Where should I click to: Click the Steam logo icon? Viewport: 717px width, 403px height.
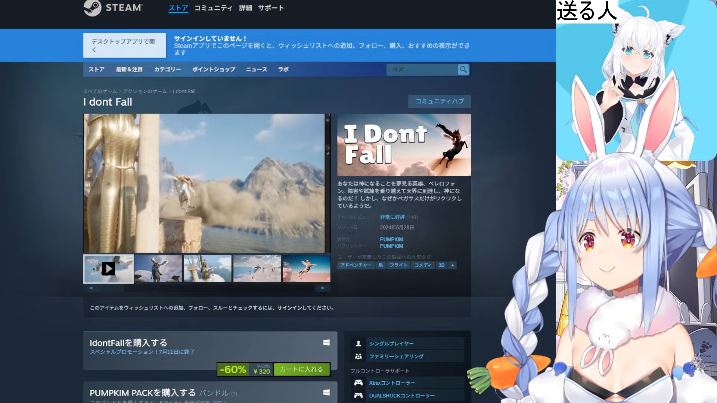92,8
